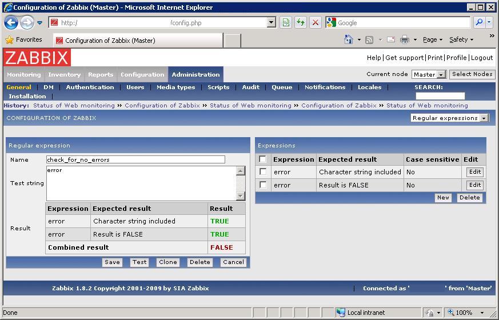Edit the Character string included expression
This screenshot has width=499, height=320.
(x=475, y=172)
